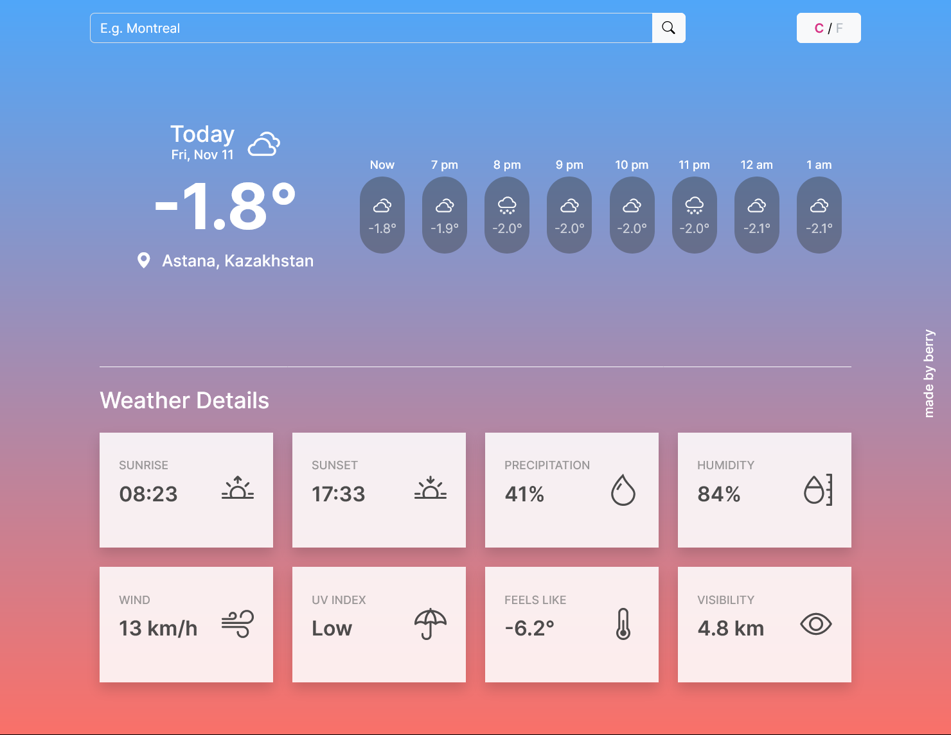Click the search magnifier icon
The height and width of the screenshot is (735, 951).
click(668, 28)
